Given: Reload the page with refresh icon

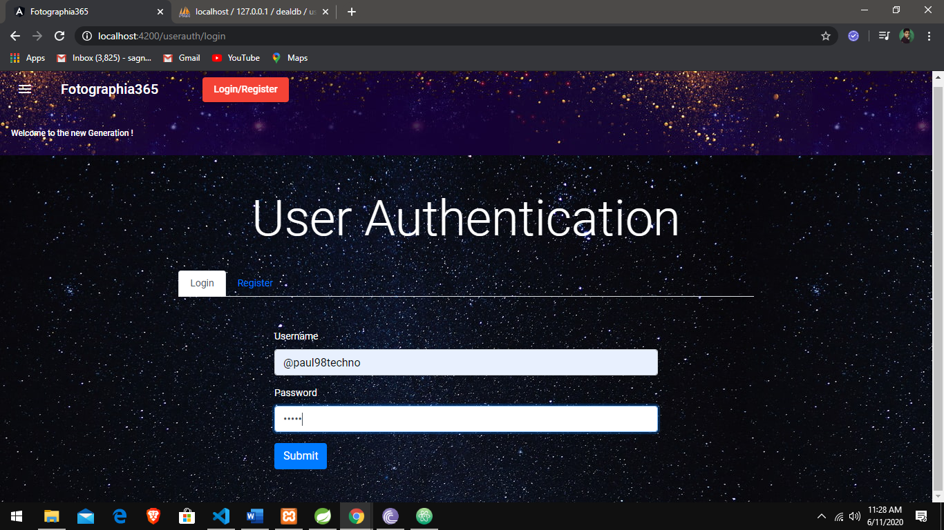Looking at the screenshot, I should tap(59, 36).
